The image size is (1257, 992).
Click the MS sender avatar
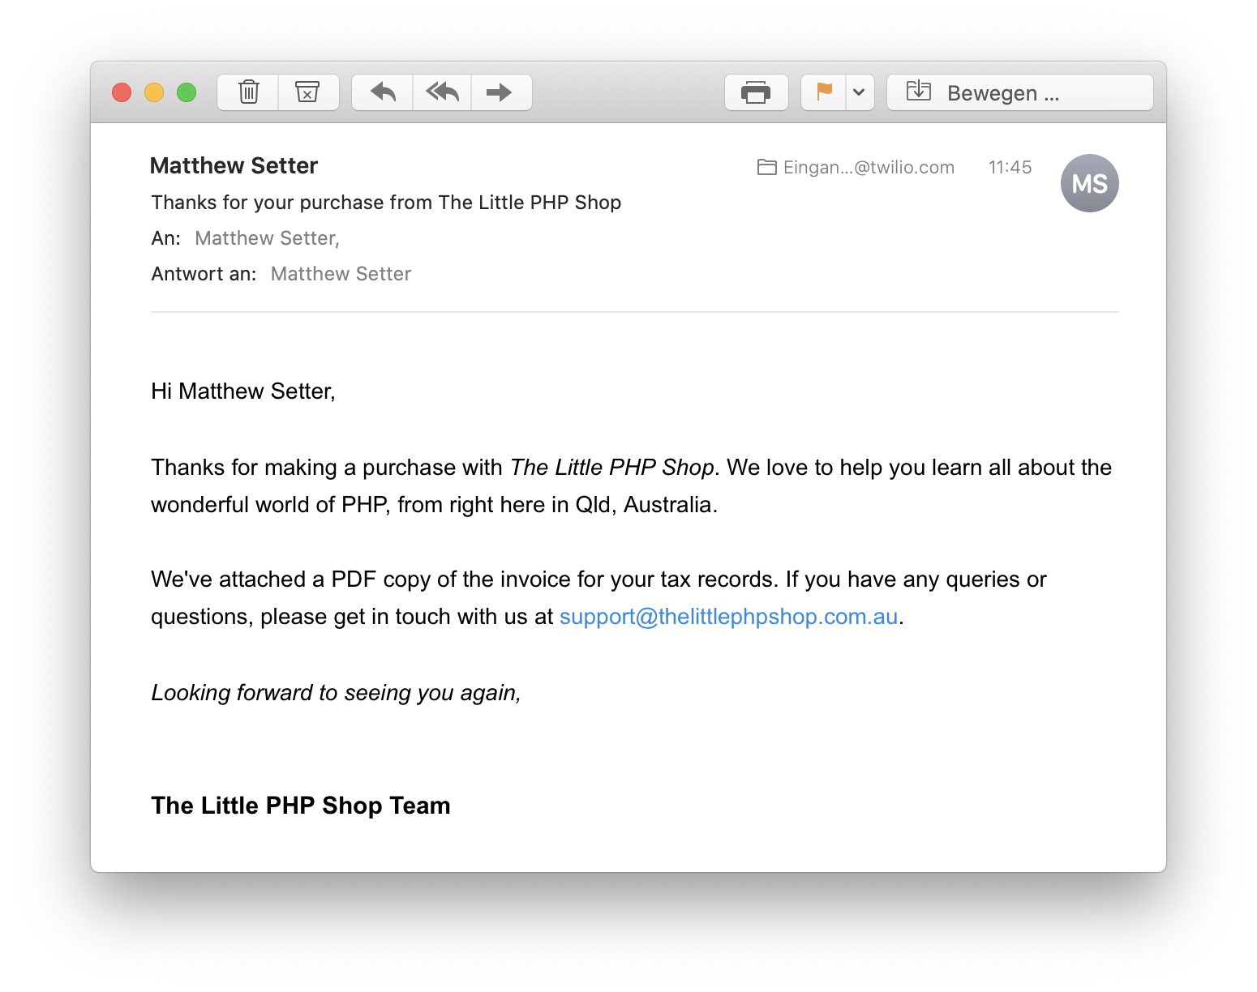1090,183
